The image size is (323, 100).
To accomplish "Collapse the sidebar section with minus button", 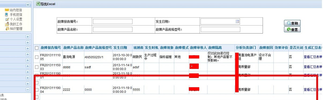I will pos(28,90).
